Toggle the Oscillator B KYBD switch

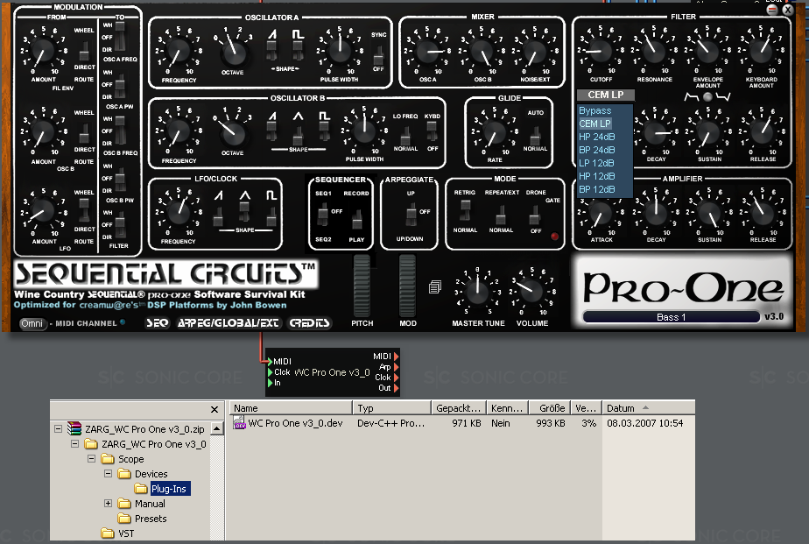click(432, 133)
